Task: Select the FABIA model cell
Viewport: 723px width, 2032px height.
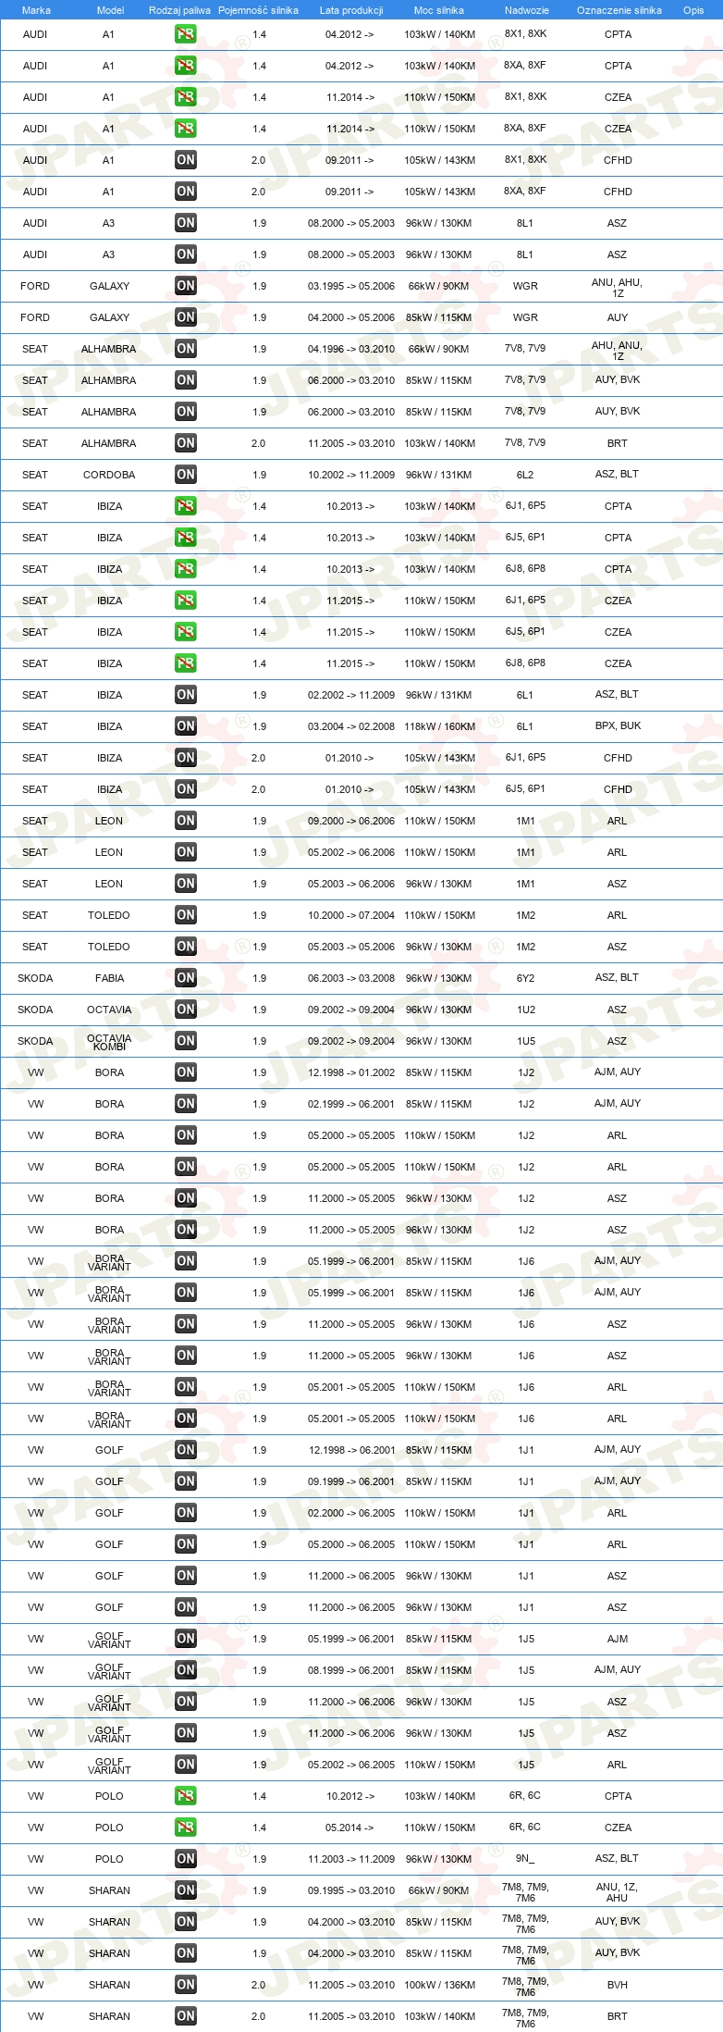Action: click(x=109, y=978)
